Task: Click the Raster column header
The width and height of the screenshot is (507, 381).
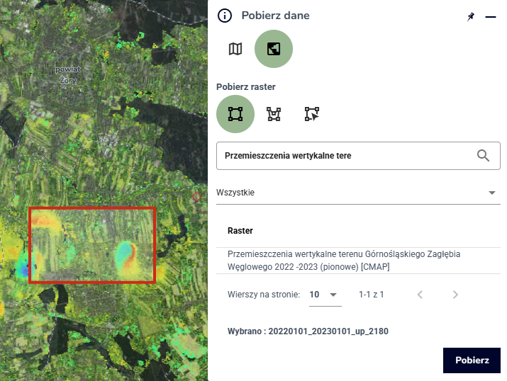Action: click(x=240, y=231)
